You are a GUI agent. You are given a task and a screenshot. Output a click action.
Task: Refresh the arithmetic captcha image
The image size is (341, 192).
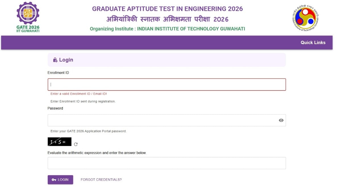coord(75,144)
